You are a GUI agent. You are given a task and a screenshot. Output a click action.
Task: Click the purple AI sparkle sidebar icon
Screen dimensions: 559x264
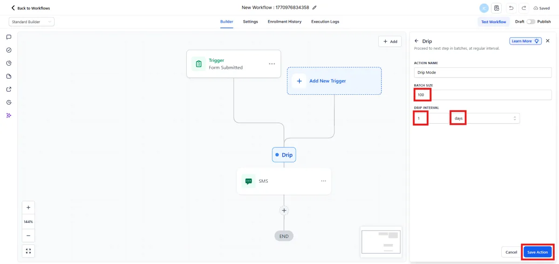click(x=9, y=115)
